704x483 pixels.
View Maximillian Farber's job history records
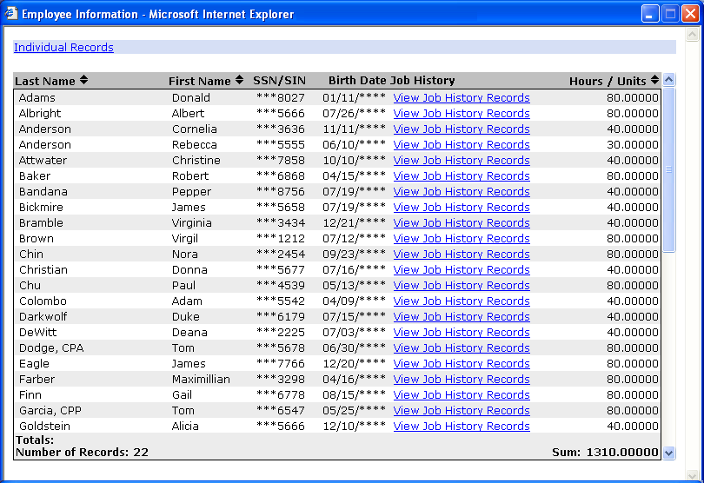461,380
